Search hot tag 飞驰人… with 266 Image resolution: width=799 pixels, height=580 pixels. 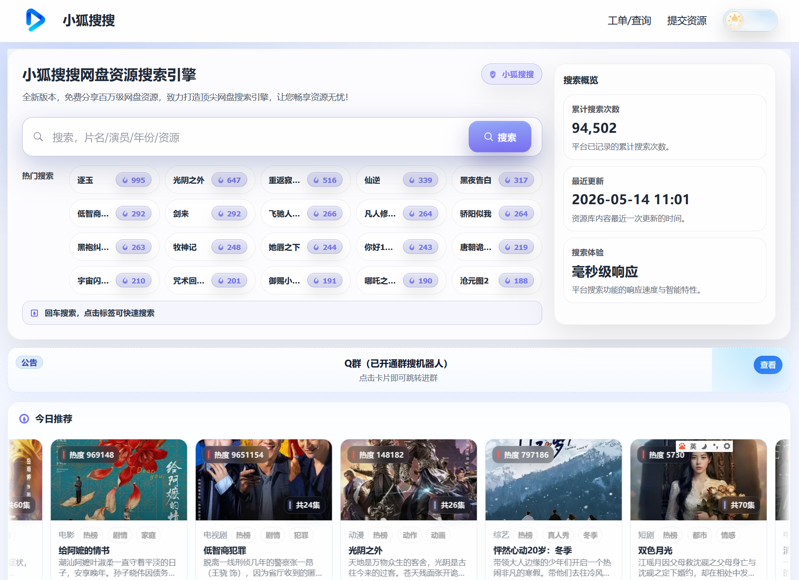305,214
